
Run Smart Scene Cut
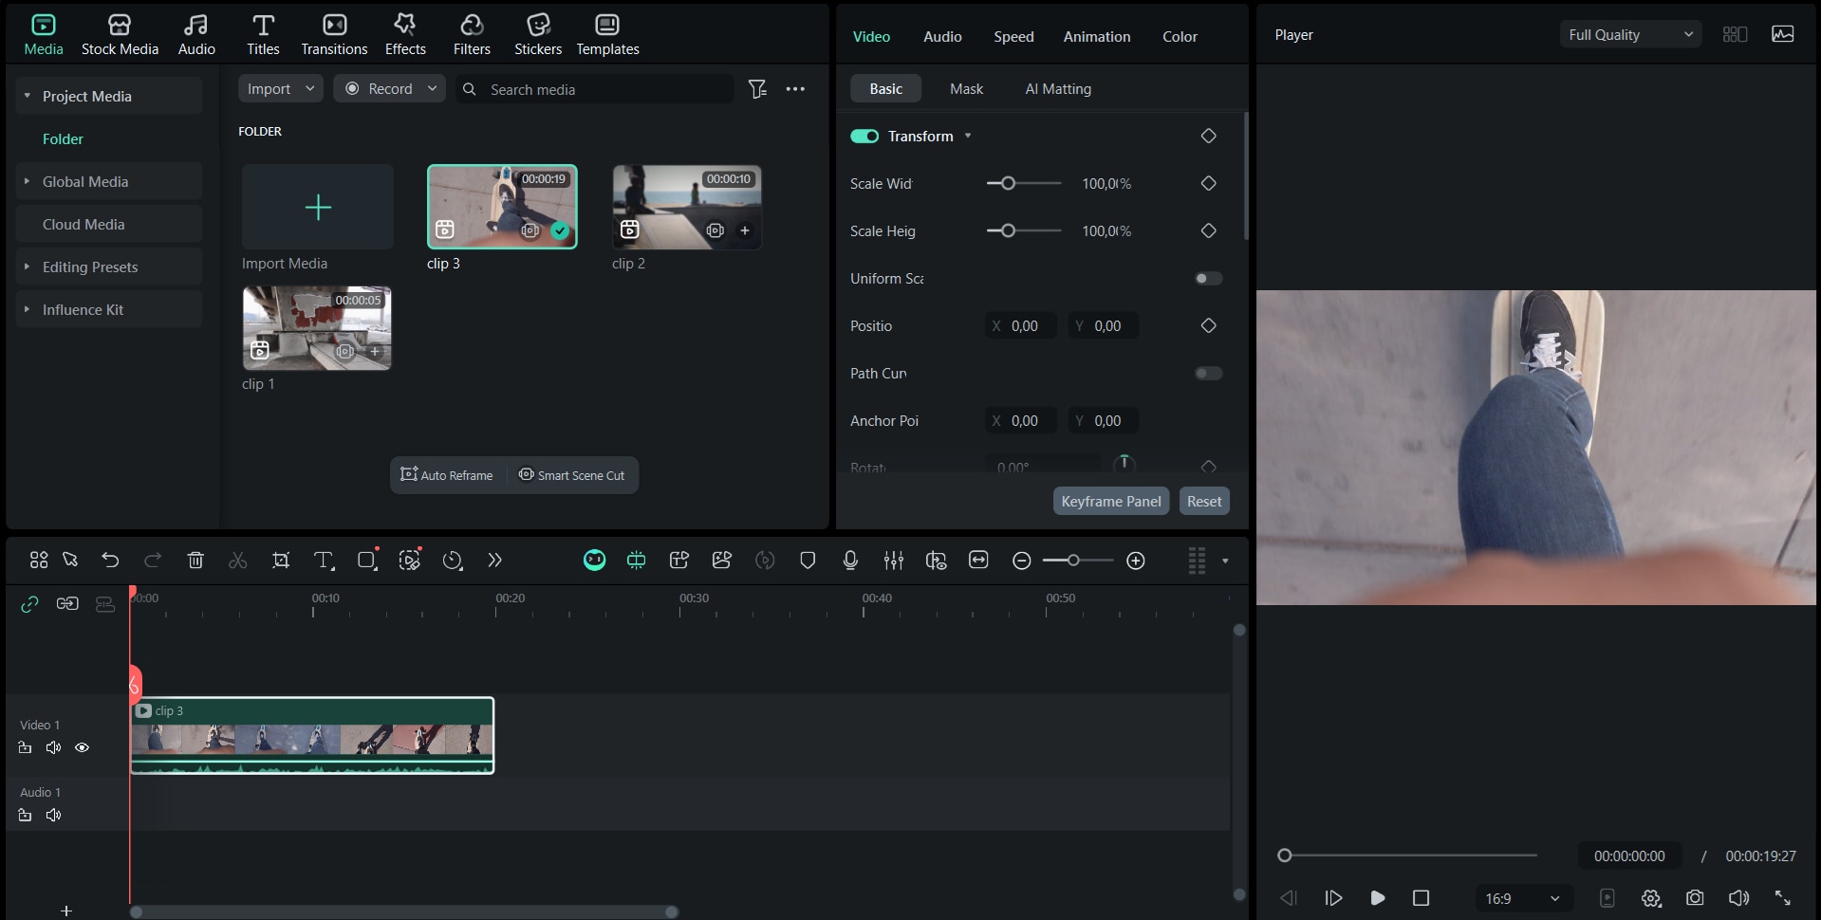[571, 475]
